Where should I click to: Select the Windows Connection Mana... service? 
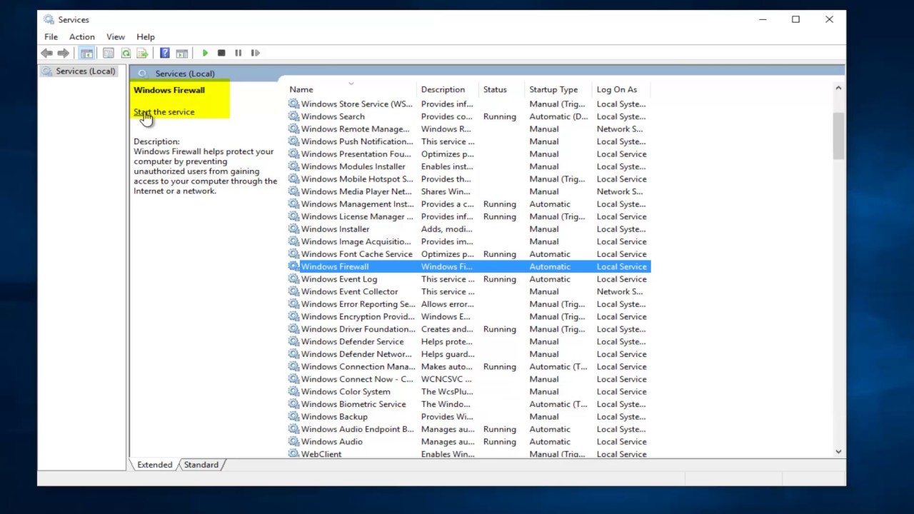(468, 366)
